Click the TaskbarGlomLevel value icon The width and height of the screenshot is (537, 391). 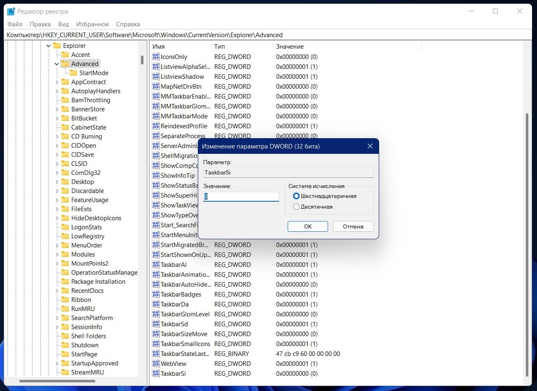click(156, 314)
